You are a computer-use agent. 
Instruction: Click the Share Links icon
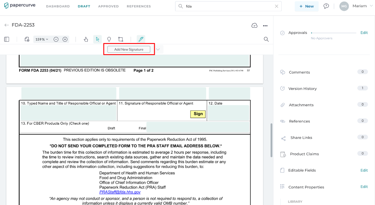click(283, 138)
